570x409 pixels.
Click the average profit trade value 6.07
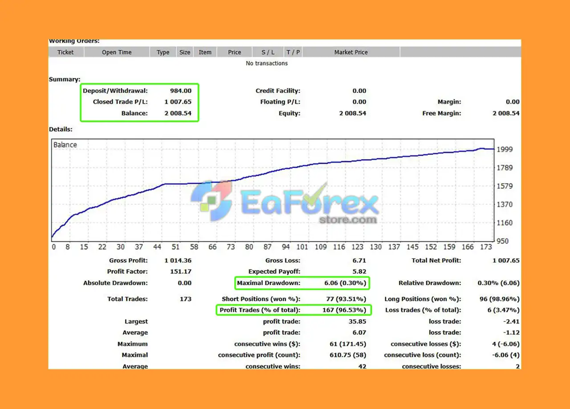[x=359, y=332]
